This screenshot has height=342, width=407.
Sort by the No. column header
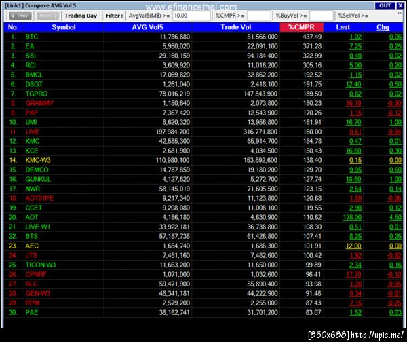coord(14,27)
